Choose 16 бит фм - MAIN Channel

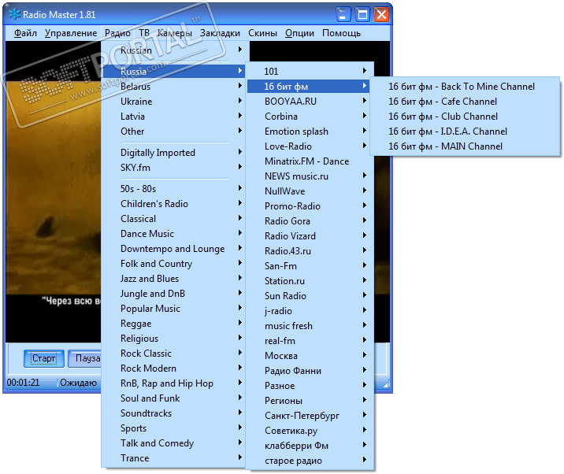[x=465, y=146]
